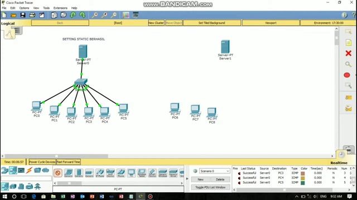Click the Copy toolbar icon
Viewport: 357px width, 200px height.
click(x=54, y=15)
